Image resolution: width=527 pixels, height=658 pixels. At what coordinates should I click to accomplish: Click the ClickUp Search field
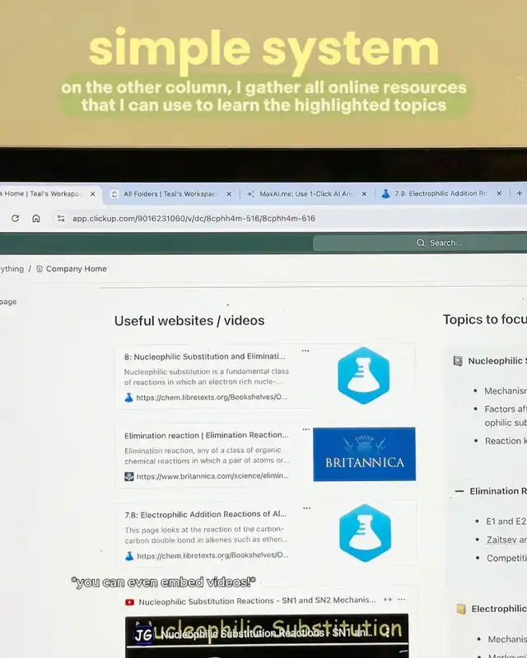pyautogui.click(x=445, y=243)
